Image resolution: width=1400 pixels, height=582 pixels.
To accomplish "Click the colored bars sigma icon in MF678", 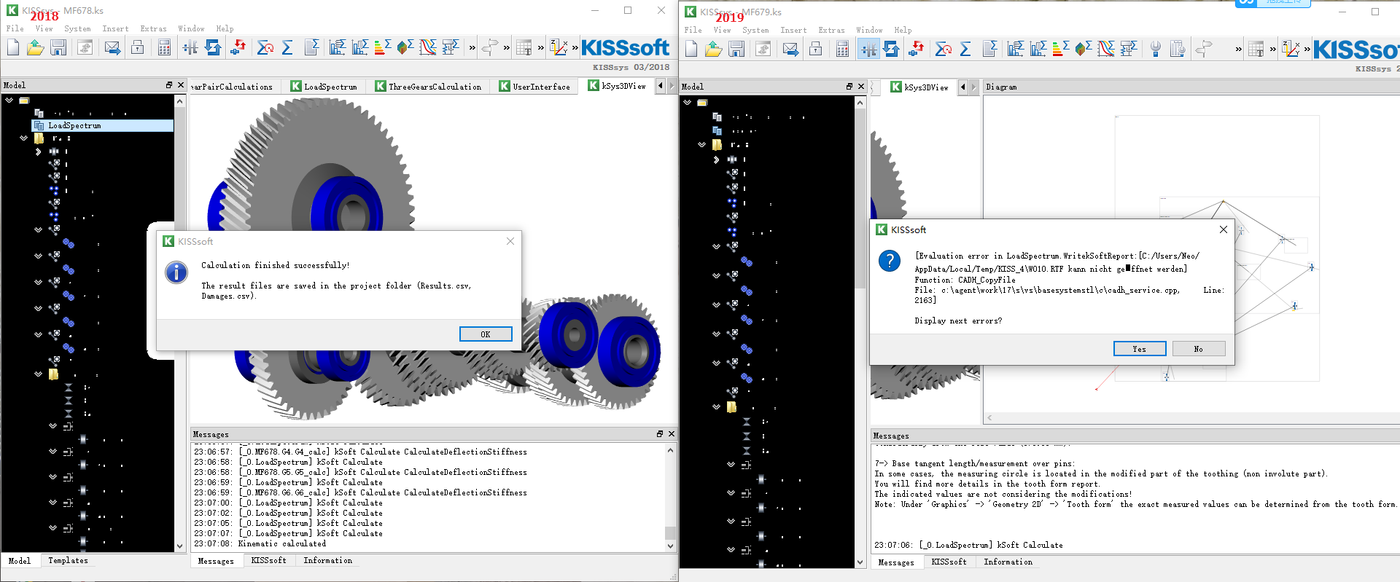I will click(382, 48).
